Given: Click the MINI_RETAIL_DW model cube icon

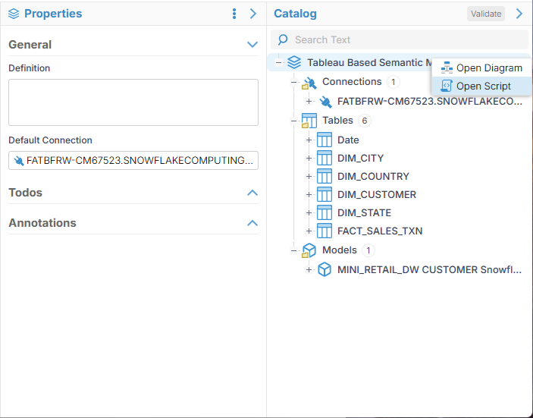Looking at the screenshot, I should tap(325, 269).
